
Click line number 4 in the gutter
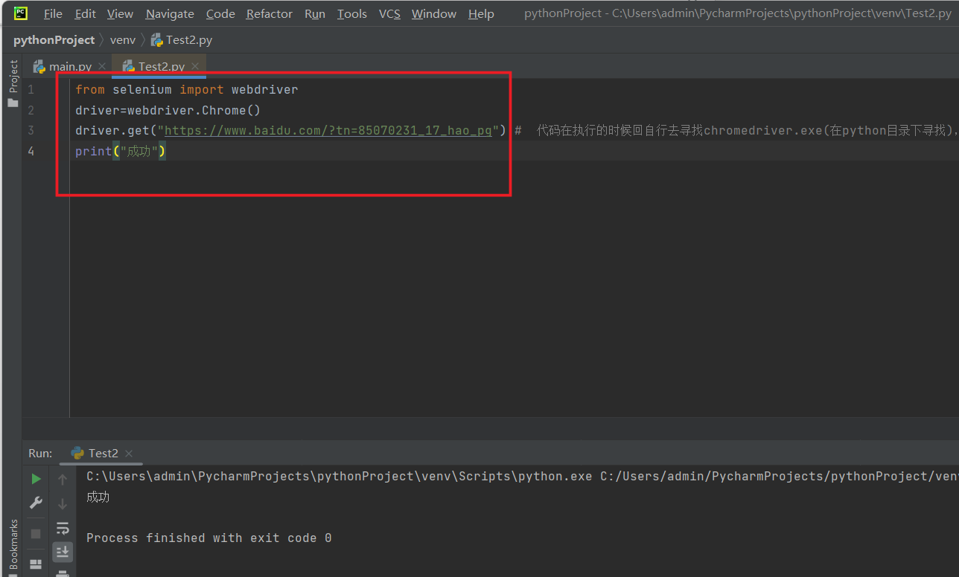click(x=31, y=151)
